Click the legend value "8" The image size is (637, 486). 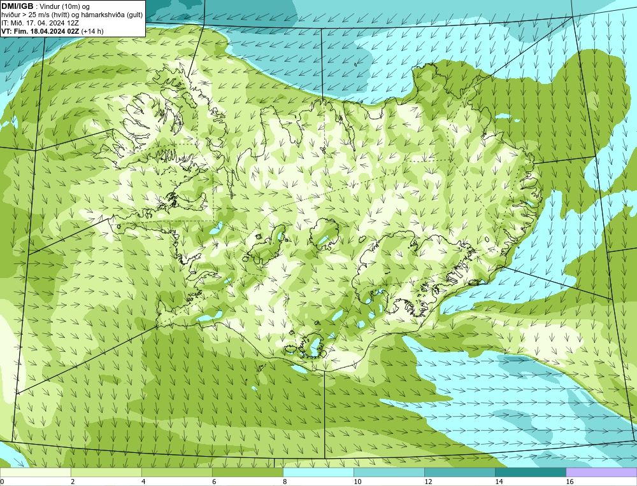285,482
